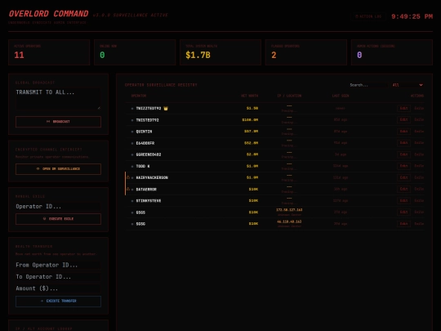The width and height of the screenshot is (441, 331).
Task: Click the warning icon on HAIRYHACKERSON row
Action: [x=128, y=177]
